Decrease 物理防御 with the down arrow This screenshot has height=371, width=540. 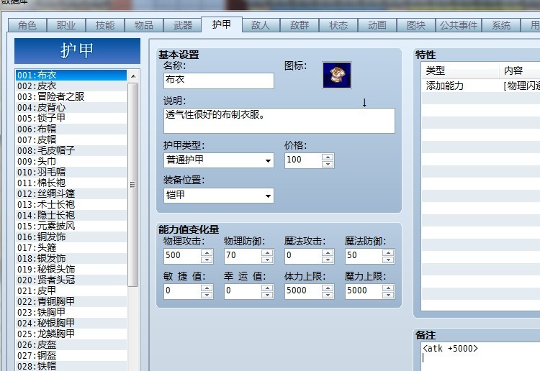[267, 260]
